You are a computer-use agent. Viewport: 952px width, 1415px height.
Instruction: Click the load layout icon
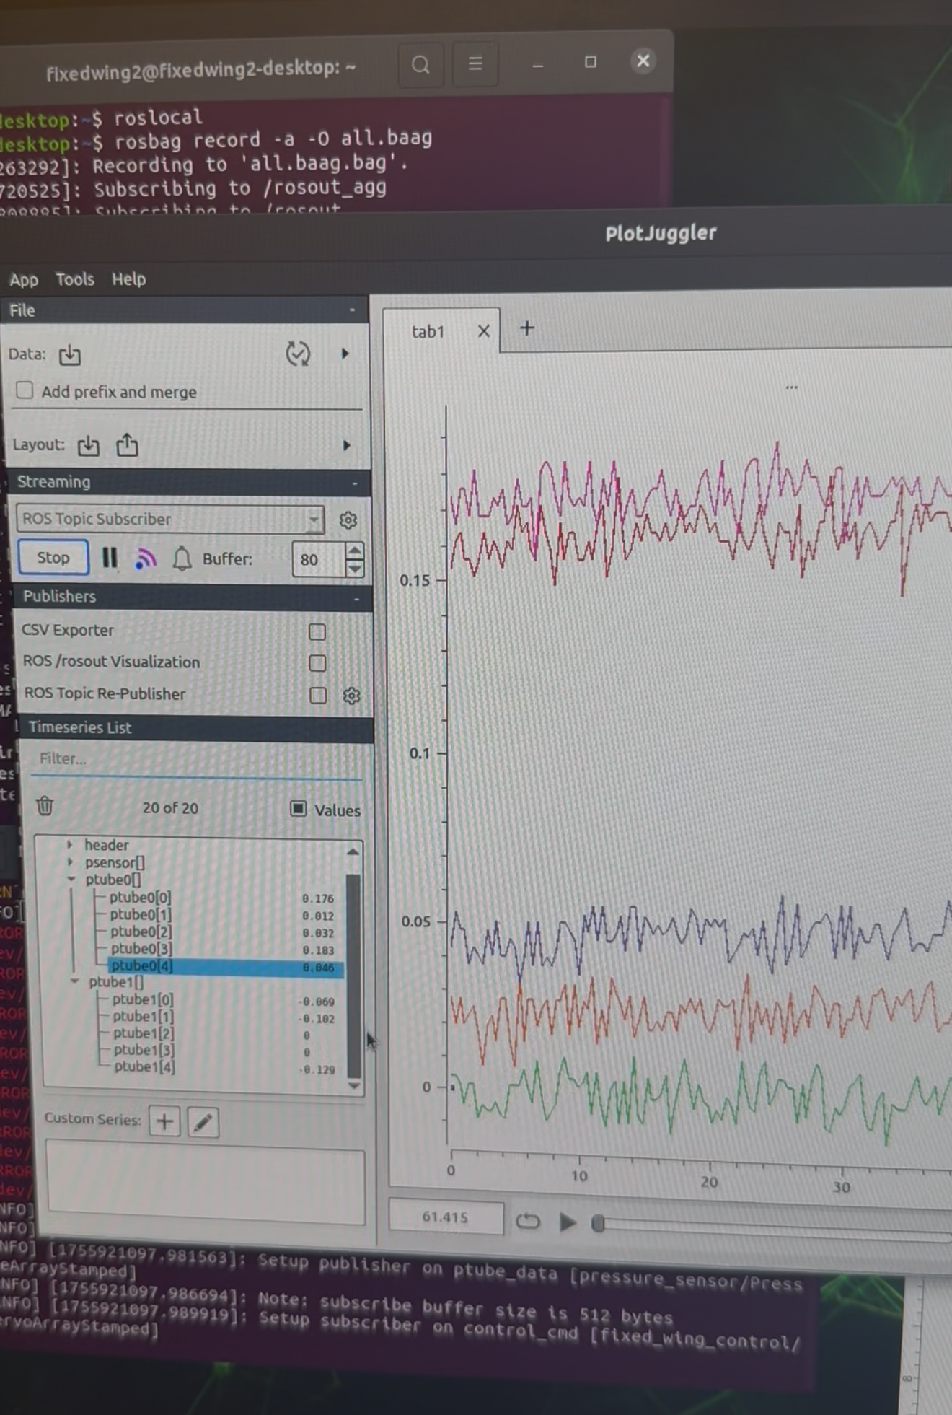[x=89, y=446]
